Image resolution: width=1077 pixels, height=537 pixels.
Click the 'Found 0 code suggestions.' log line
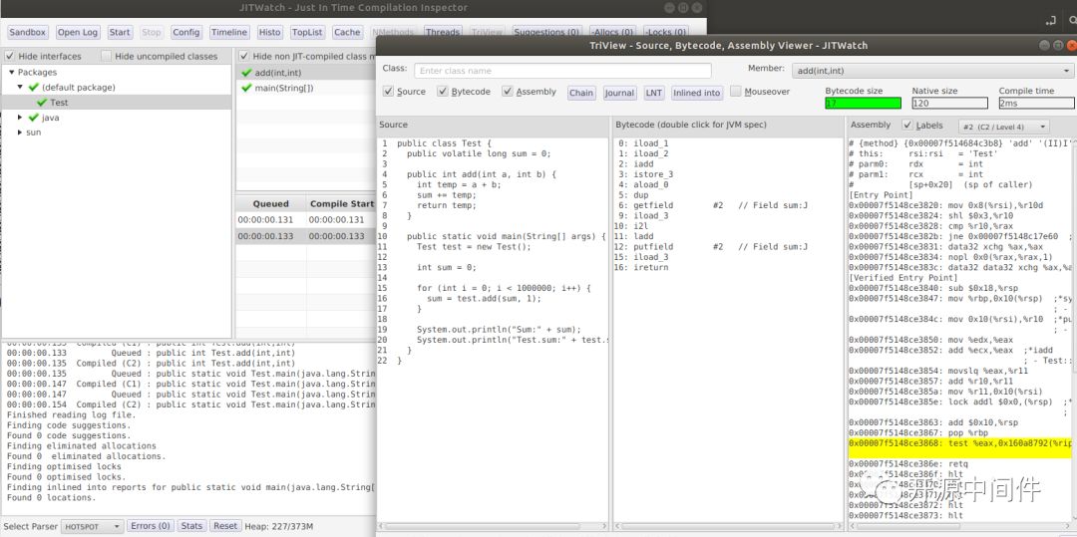pos(68,435)
